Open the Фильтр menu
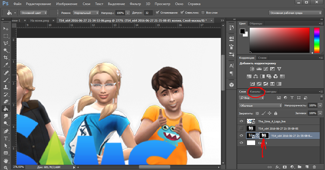This screenshot has height=170, width=325. tap(135, 4)
